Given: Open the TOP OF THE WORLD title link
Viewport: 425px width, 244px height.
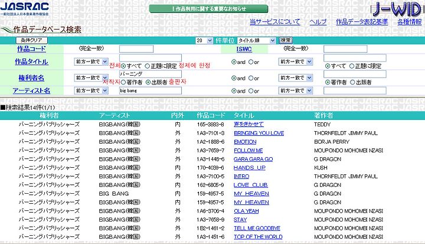Looking at the screenshot, I should (258, 238).
